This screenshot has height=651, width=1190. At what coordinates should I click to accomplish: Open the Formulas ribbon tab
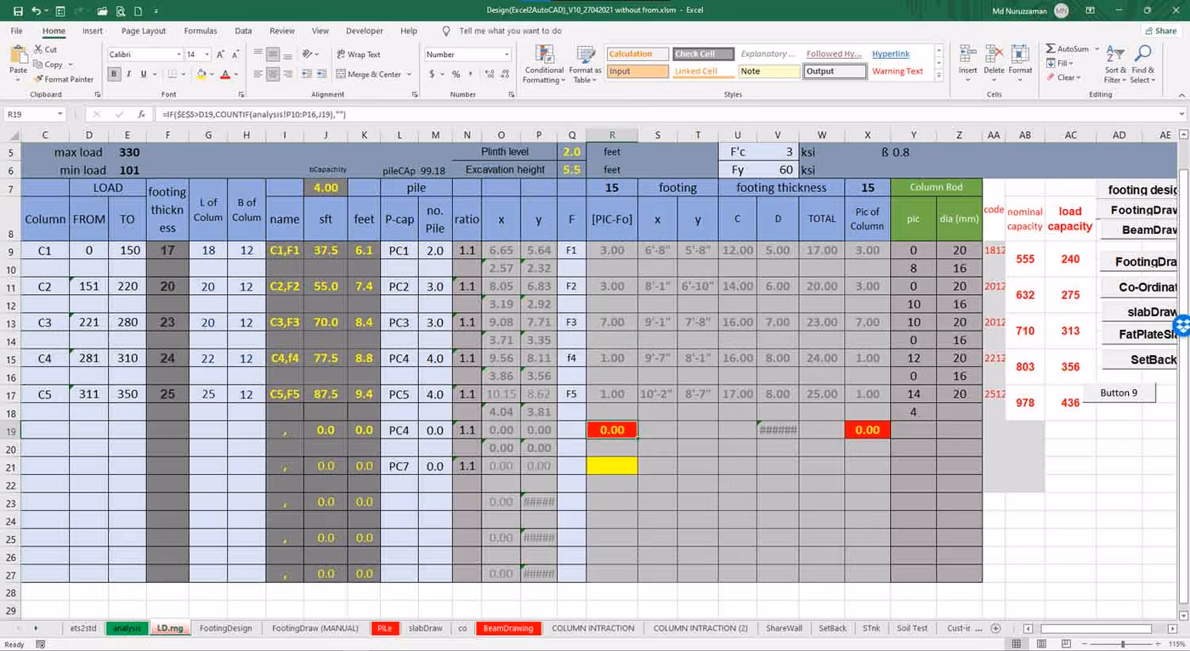[201, 31]
